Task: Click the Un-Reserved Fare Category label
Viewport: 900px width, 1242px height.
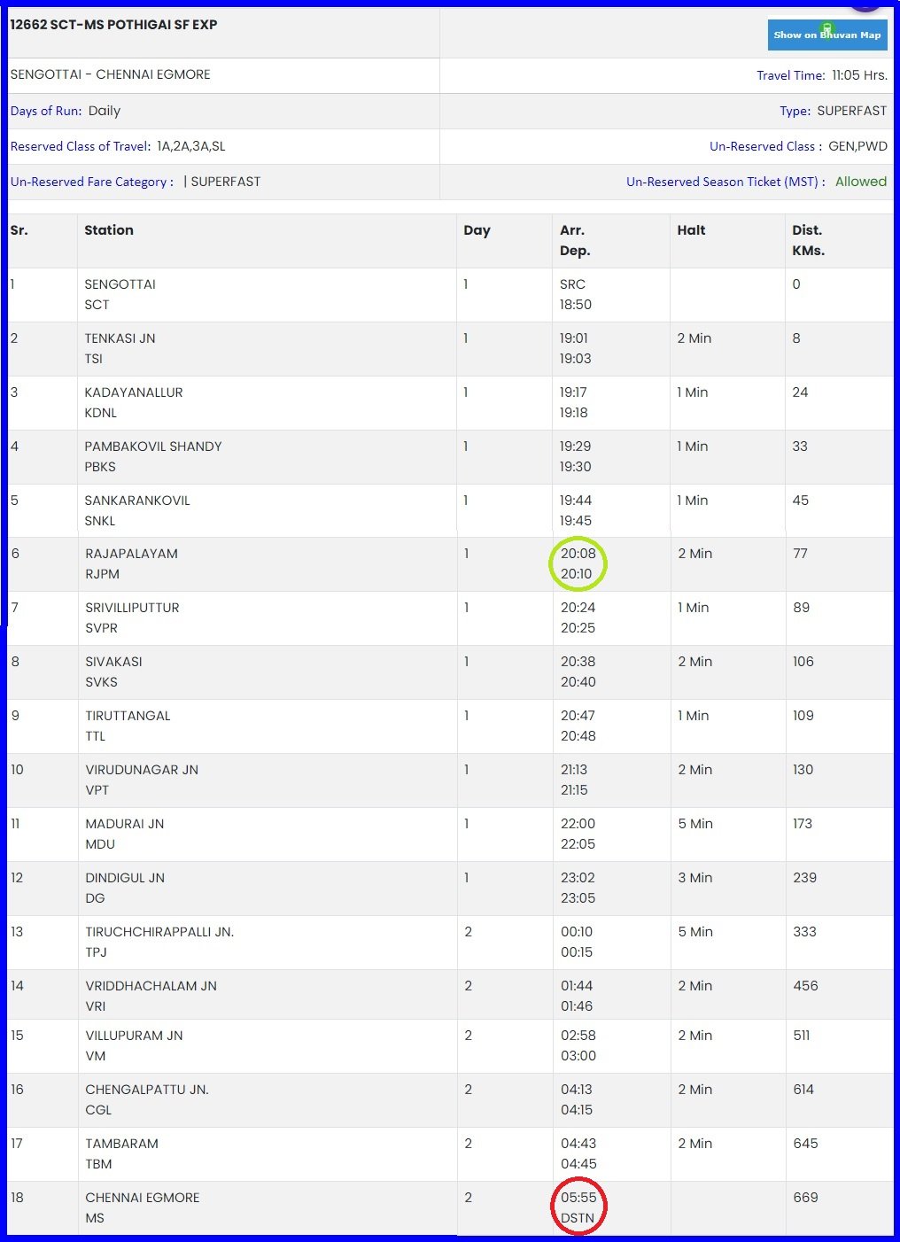Action: click(x=92, y=182)
